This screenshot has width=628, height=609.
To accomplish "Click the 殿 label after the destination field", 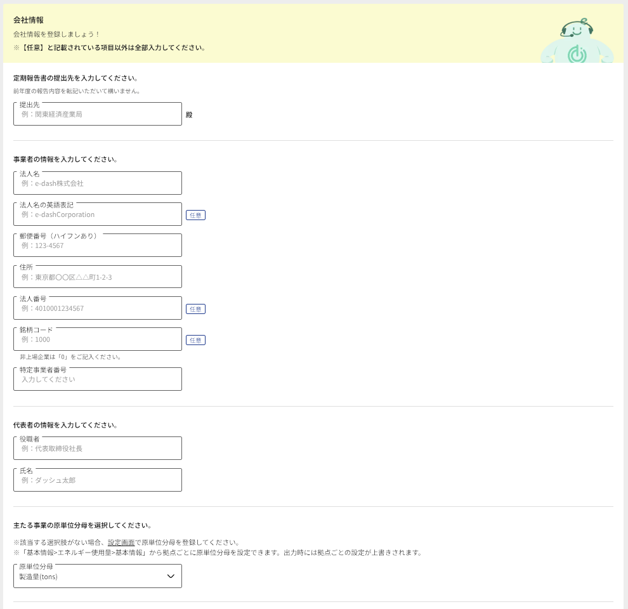I will (188, 114).
